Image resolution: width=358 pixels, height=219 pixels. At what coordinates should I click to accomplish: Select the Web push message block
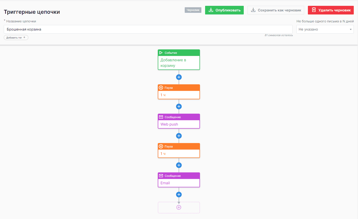tap(179, 121)
